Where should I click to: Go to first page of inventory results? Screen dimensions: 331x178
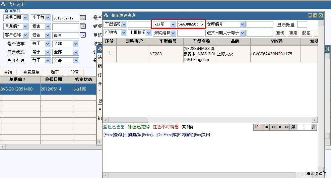click(267, 127)
